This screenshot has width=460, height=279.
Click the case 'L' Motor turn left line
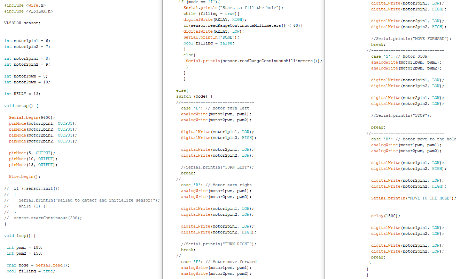click(x=215, y=108)
